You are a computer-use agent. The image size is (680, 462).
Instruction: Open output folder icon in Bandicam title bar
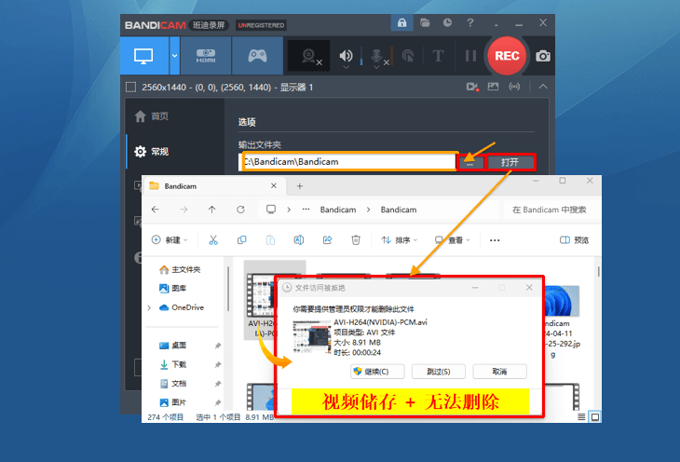425,23
